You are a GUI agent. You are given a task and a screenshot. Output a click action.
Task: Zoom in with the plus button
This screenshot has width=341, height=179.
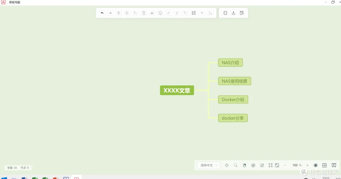click(308, 165)
